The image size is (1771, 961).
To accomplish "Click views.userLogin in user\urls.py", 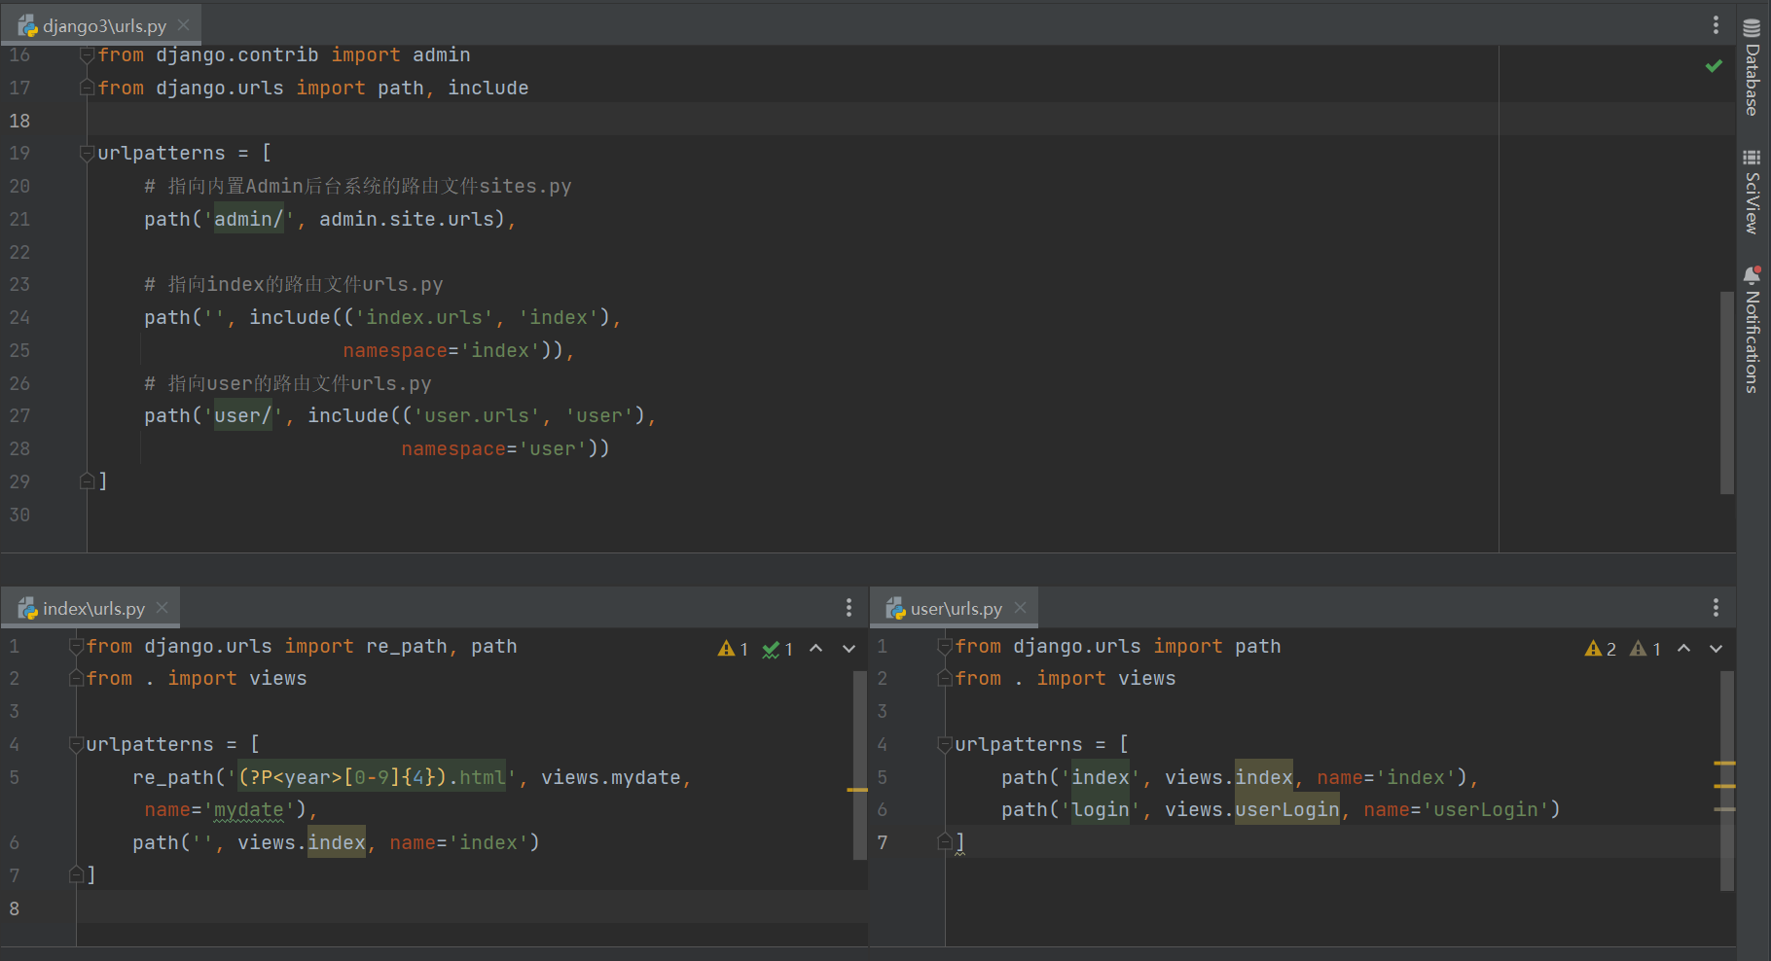I will (x=1252, y=809).
